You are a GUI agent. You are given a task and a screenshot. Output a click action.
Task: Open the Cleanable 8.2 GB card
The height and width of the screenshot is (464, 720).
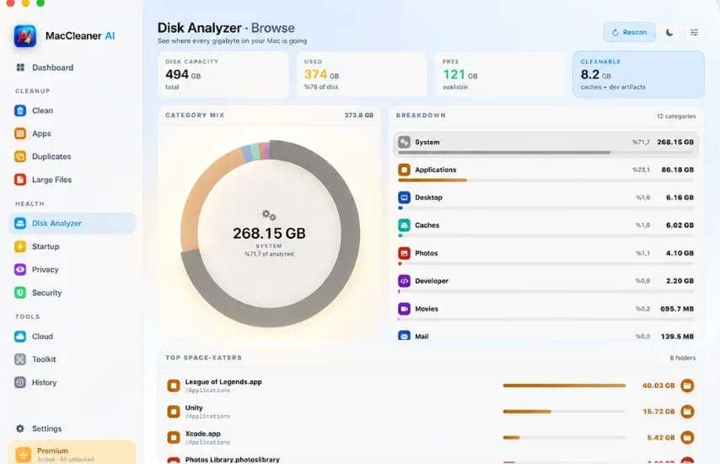(x=638, y=74)
